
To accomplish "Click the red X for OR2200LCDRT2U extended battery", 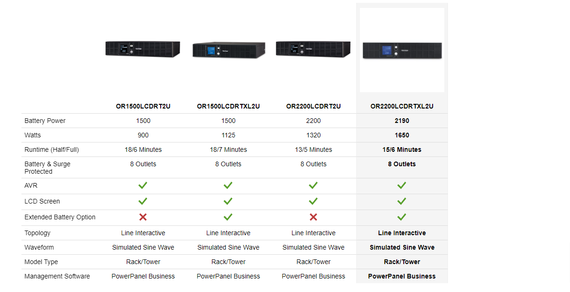I will [313, 217].
